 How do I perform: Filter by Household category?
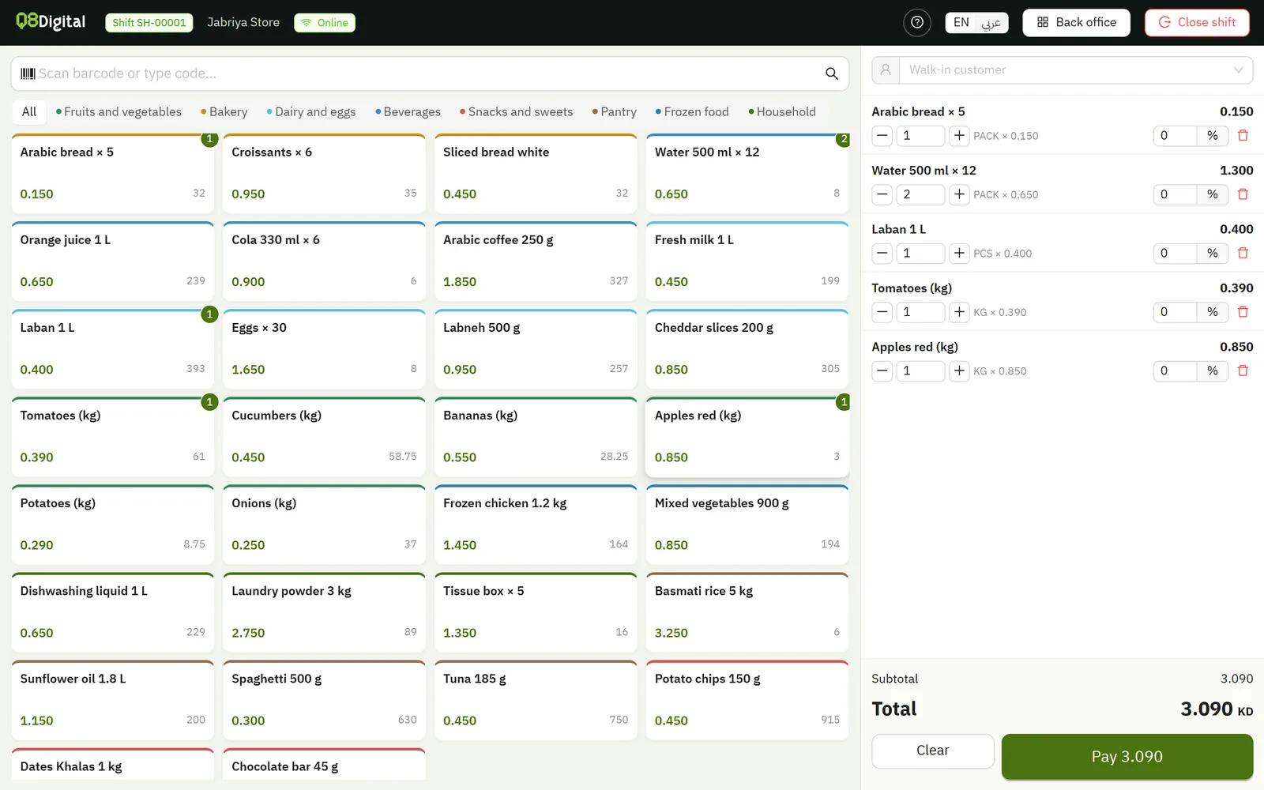(782, 112)
